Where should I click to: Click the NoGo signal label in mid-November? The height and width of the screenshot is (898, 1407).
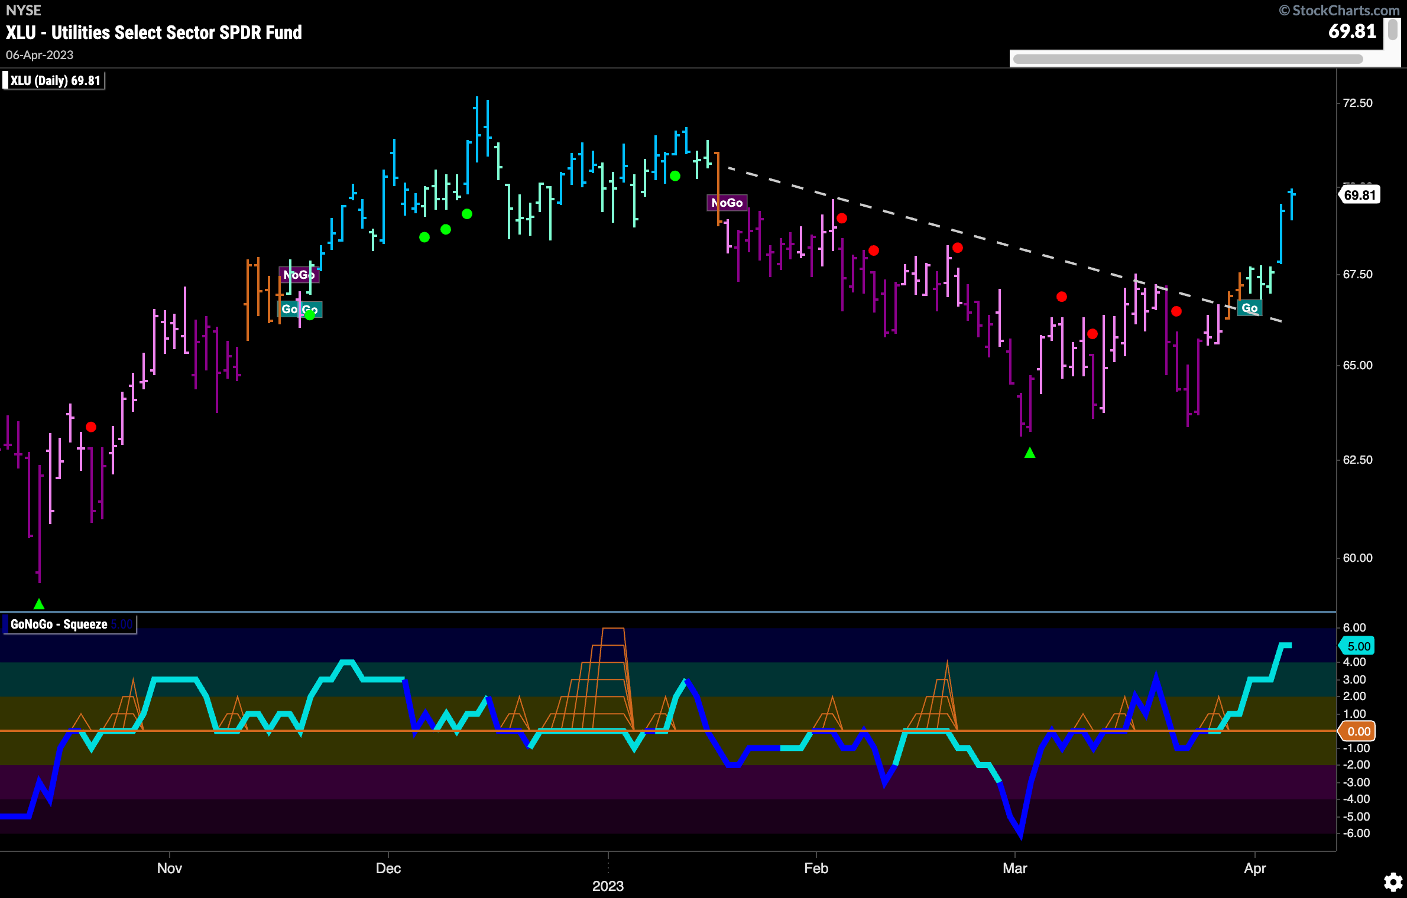[x=299, y=275]
